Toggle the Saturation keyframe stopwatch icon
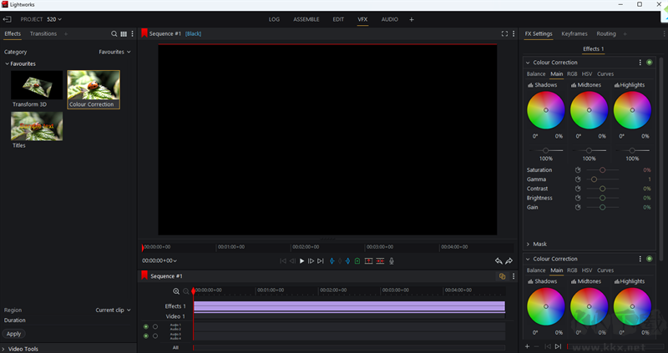This screenshot has width=668, height=353. [x=578, y=170]
